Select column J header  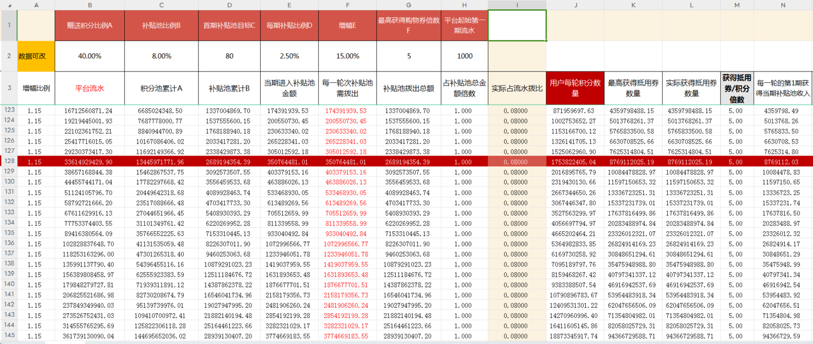click(575, 5)
